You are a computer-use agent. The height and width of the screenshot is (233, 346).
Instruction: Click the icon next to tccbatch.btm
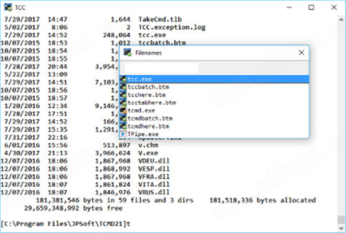pos(123,87)
